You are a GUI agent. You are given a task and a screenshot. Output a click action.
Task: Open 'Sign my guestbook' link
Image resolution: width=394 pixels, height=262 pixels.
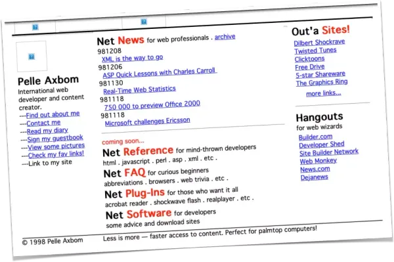click(55, 139)
